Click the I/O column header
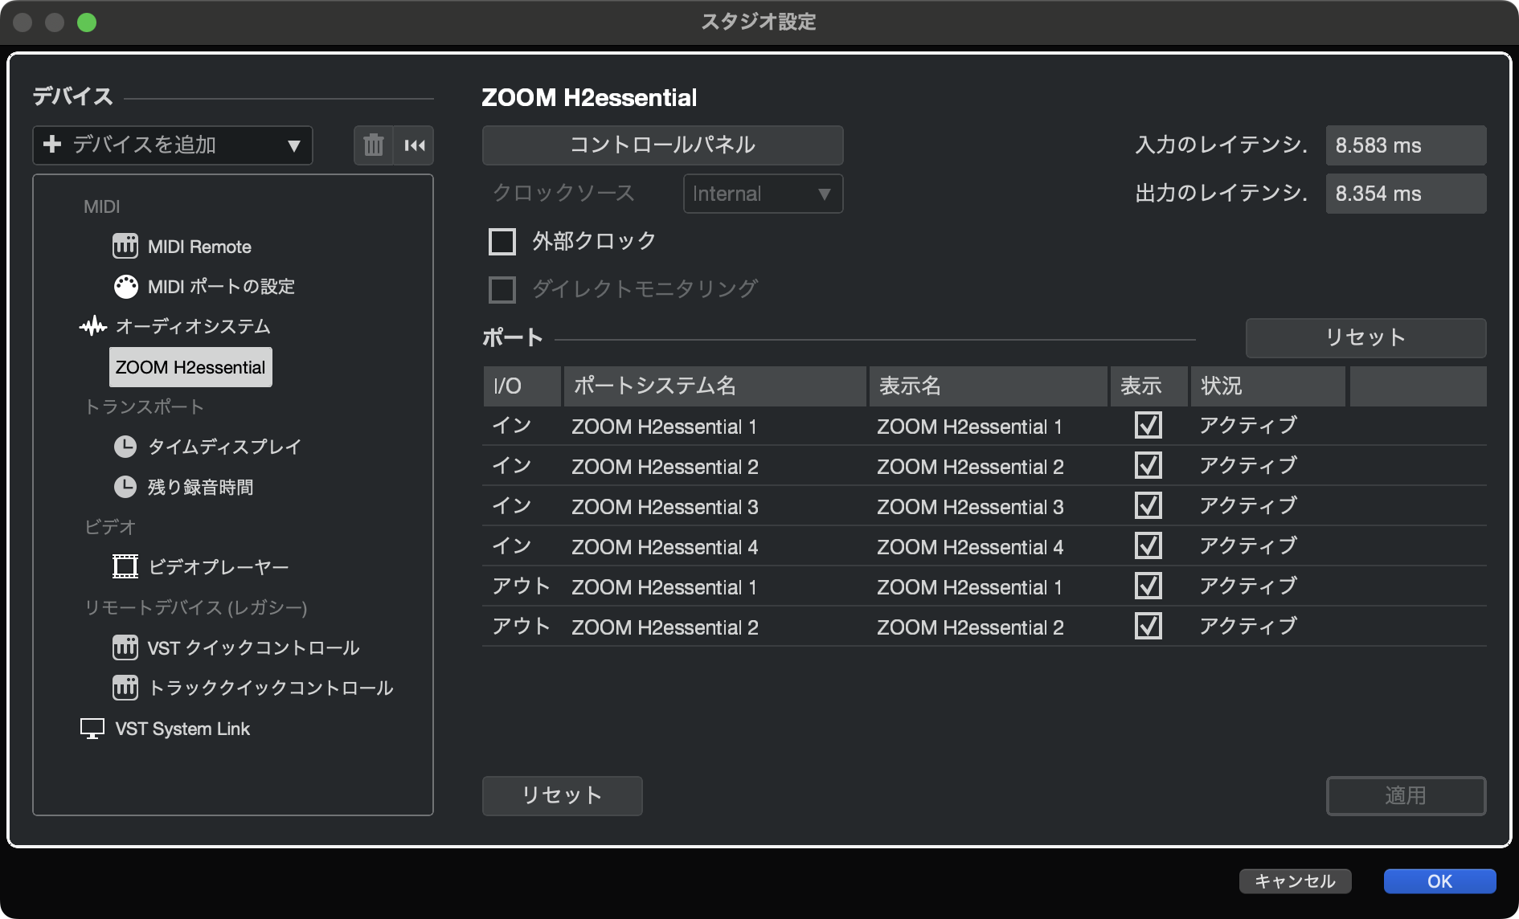This screenshot has width=1519, height=919. [522, 386]
